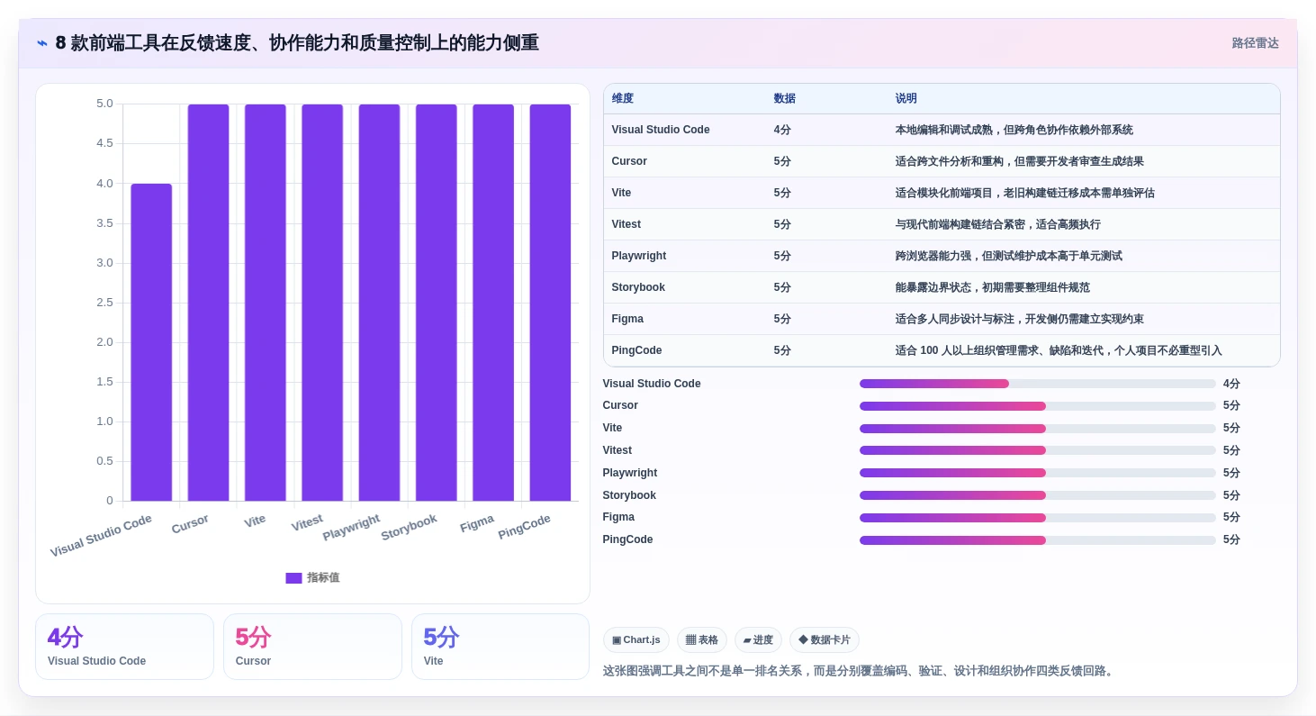Click the Chart.js tag
Viewport: 1316px width, 716px height.
click(x=635, y=640)
